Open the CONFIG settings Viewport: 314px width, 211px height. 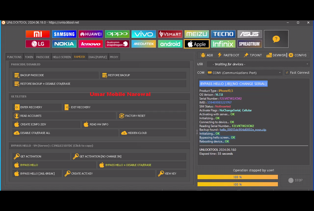tap(298, 55)
